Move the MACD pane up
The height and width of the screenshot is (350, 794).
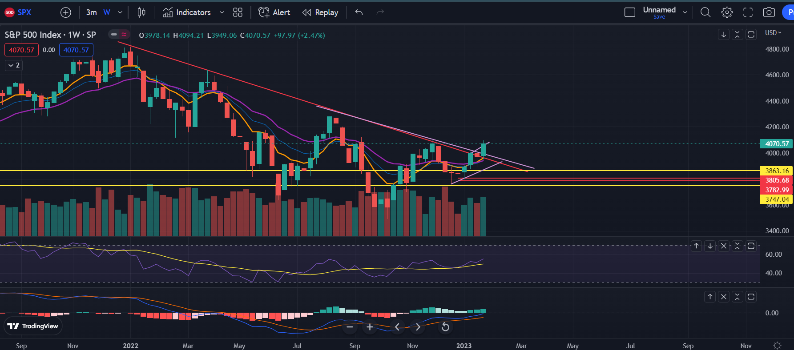tap(710, 297)
